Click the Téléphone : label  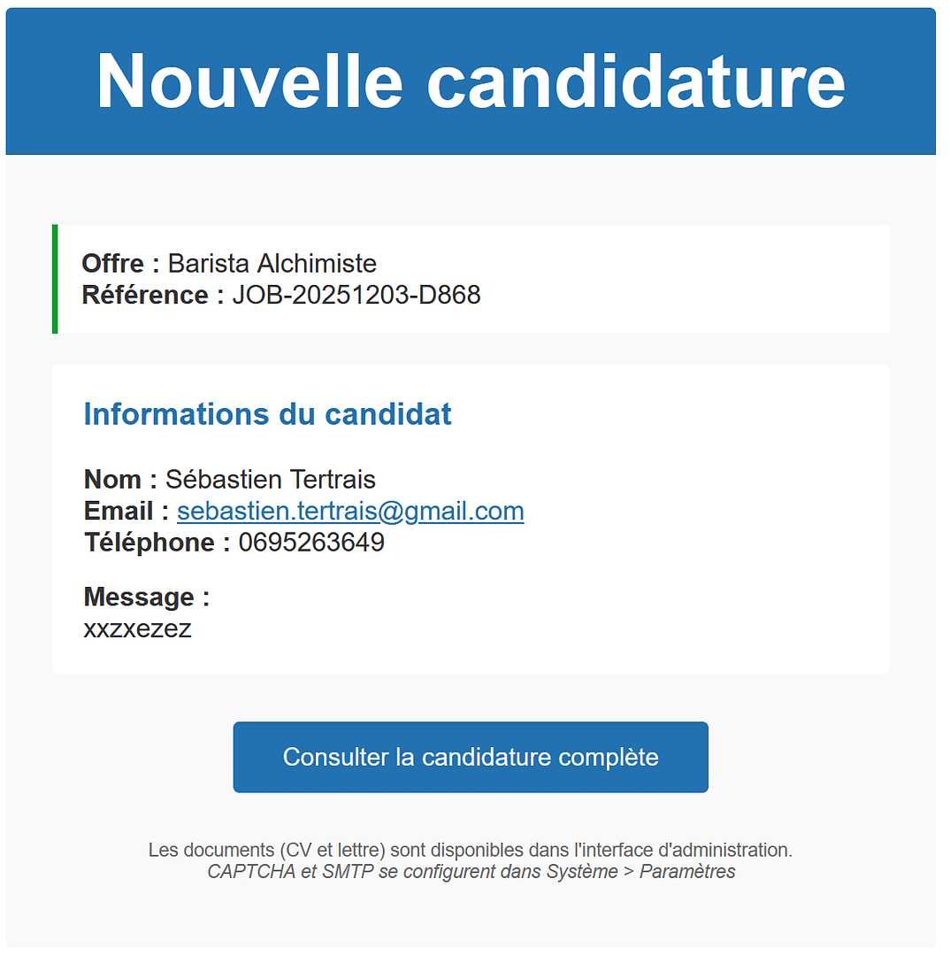coord(157,543)
